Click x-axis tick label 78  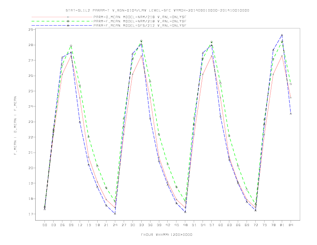click(x=273, y=225)
